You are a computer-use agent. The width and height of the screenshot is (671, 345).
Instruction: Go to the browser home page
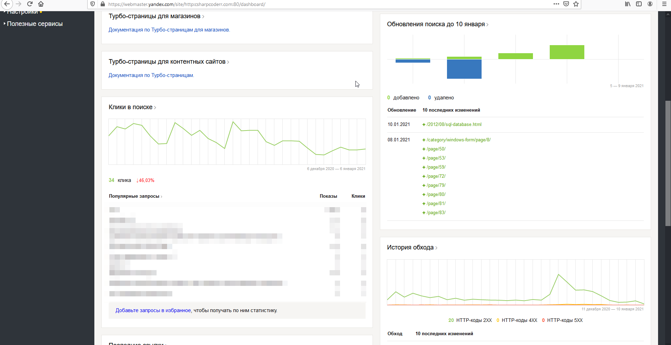[41, 4]
